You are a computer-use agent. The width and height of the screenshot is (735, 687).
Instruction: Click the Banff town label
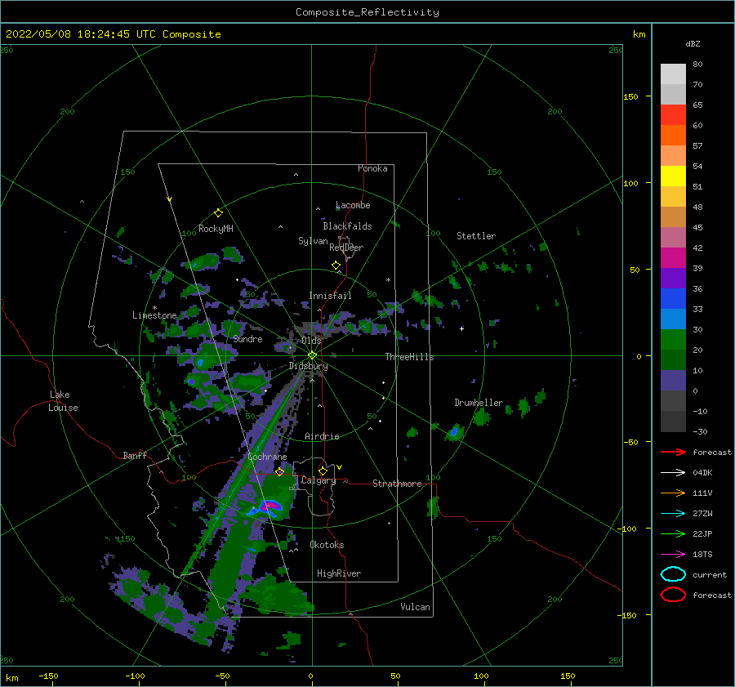pos(135,455)
